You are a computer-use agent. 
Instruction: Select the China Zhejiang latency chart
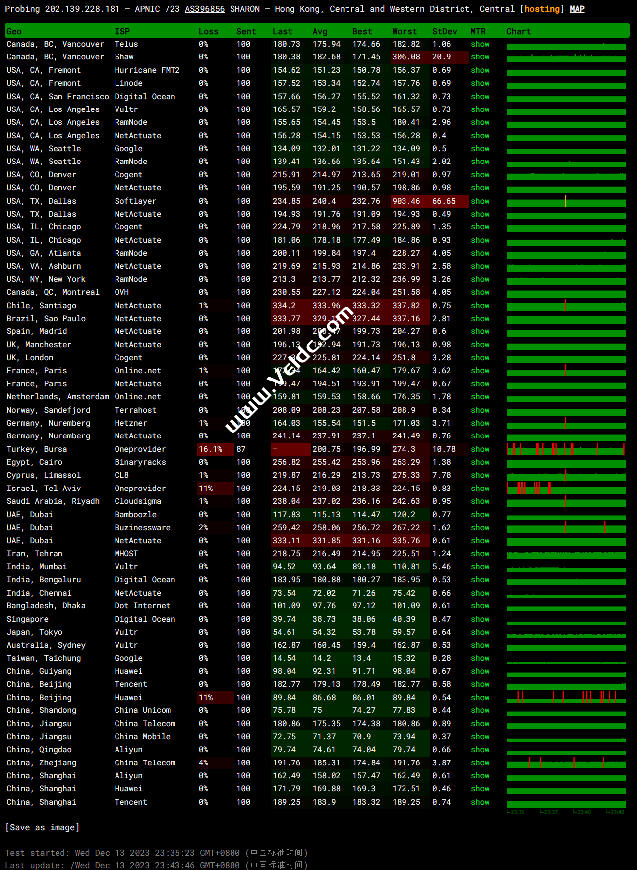pos(566,763)
